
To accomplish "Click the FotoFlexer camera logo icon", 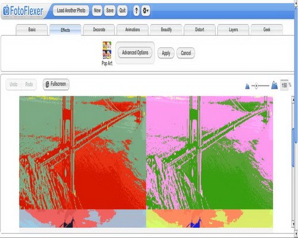I will (x=6, y=11).
